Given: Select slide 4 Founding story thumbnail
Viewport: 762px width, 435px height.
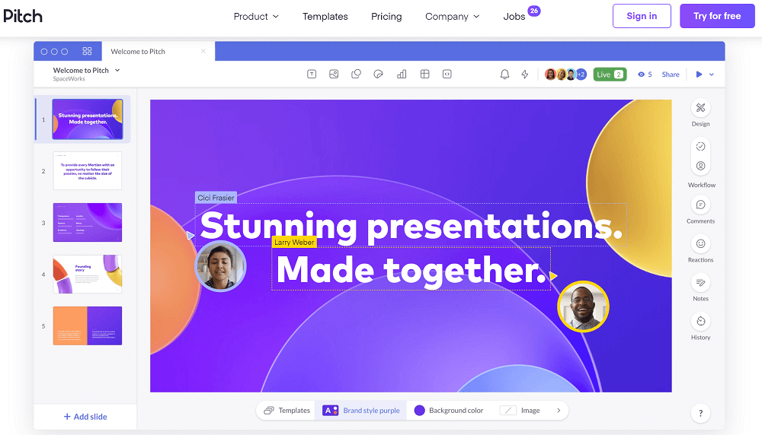Looking at the screenshot, I should (x=88, y=274).
